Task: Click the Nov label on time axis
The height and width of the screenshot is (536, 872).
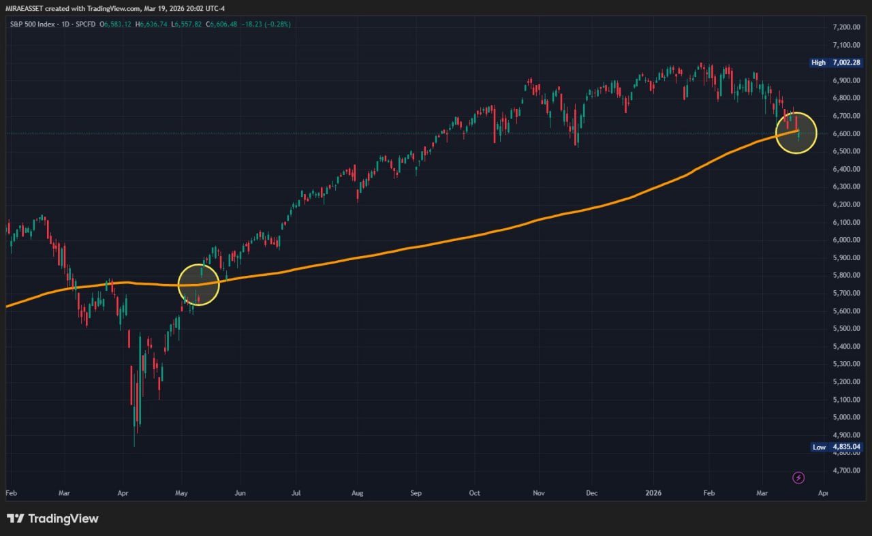Action: [x=538, y=491]
